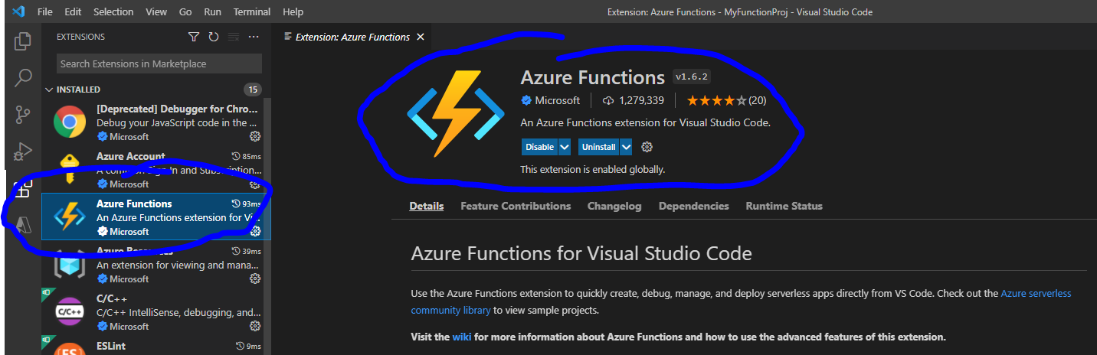Open the File menu
This screenshot has width=1097, height=355.
click(45, 11)
